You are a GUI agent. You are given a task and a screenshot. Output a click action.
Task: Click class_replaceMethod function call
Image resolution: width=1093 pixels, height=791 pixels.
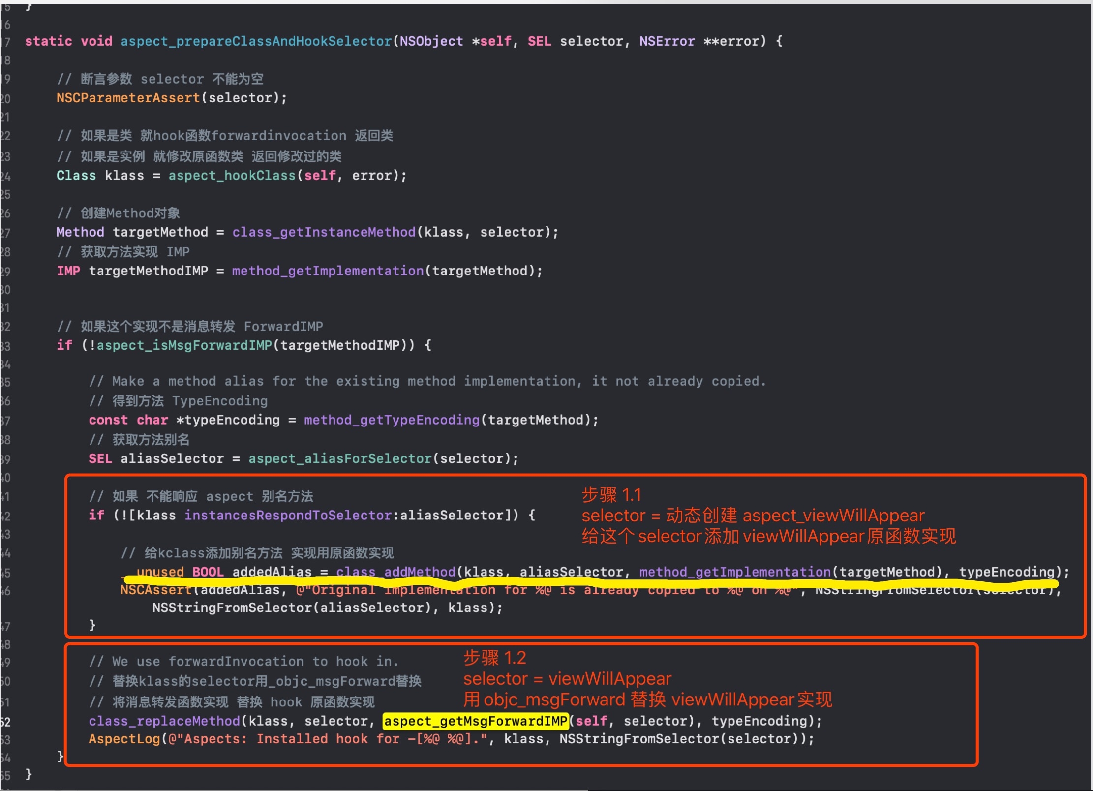[164, 721]
